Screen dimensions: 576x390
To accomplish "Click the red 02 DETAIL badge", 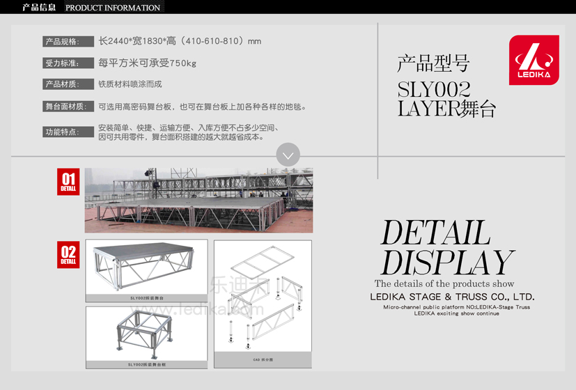I will [68, 255].
